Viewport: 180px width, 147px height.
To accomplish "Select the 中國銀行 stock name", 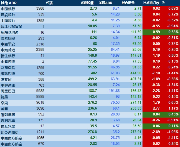I will [x=8, y=9].
